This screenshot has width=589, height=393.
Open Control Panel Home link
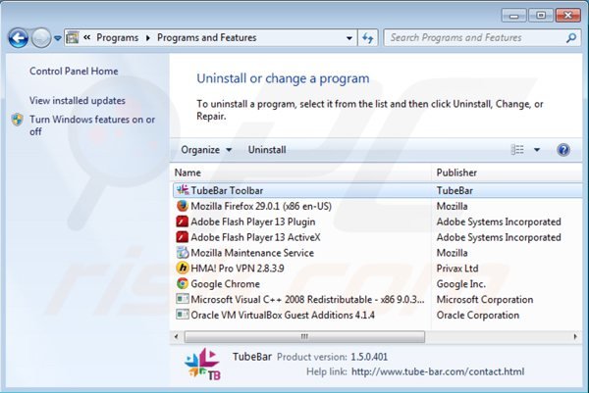pyautogui.click(x=74, y=71)
